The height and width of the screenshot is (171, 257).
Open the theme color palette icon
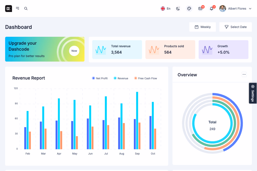pos(189,9)
